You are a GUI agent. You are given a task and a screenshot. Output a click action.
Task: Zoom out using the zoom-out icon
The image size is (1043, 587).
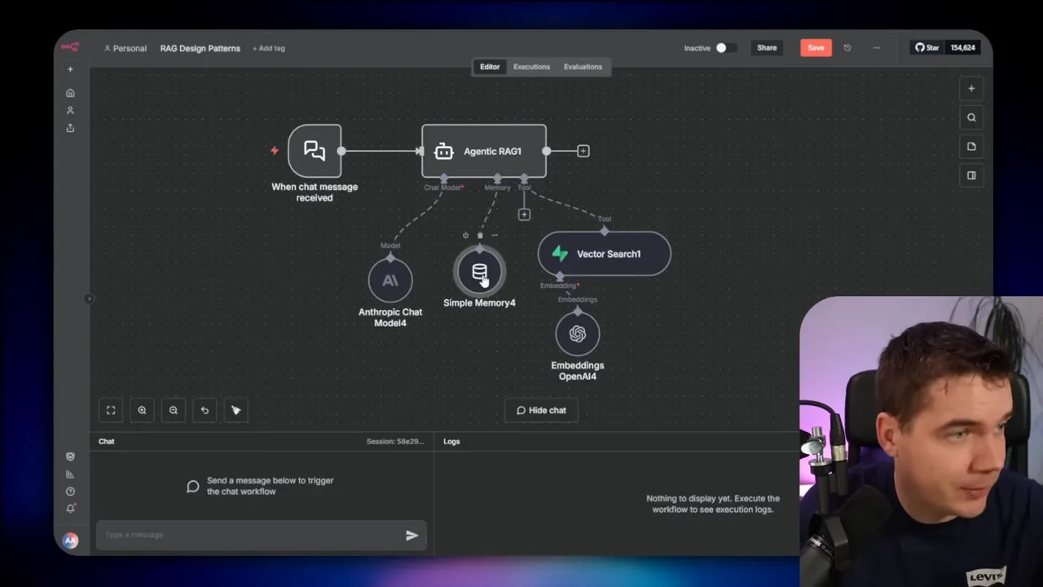[x=173, y=410]
